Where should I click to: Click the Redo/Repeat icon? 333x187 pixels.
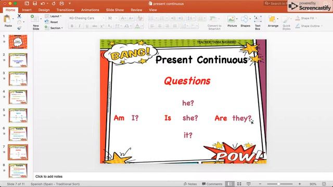pos(54,4)
